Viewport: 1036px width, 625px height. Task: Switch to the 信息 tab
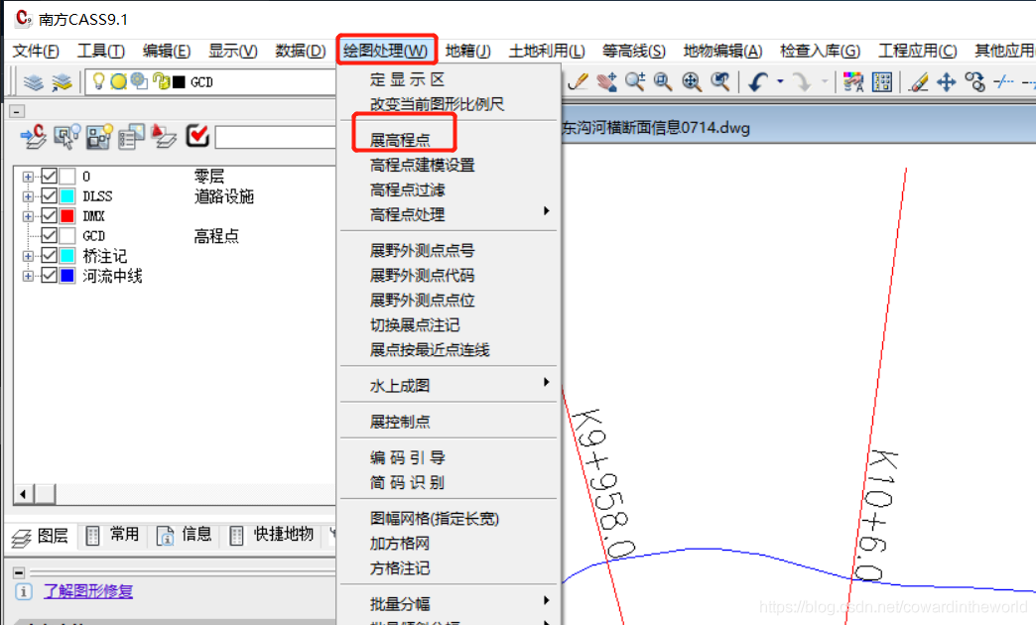pos(185,535)
